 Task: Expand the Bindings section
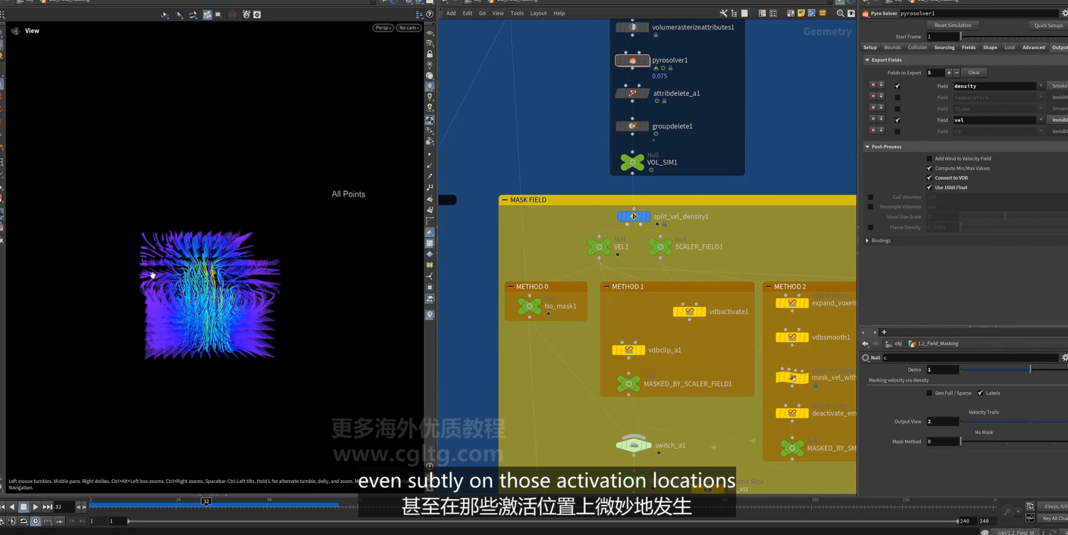(867, 240)
